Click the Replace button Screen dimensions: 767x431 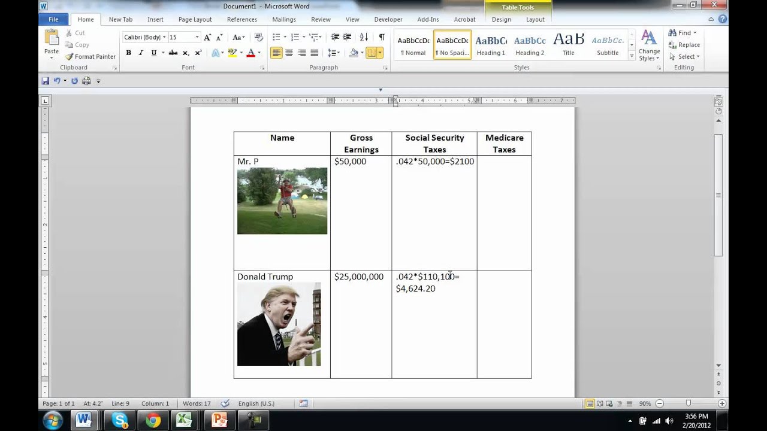tap(684, 44)
